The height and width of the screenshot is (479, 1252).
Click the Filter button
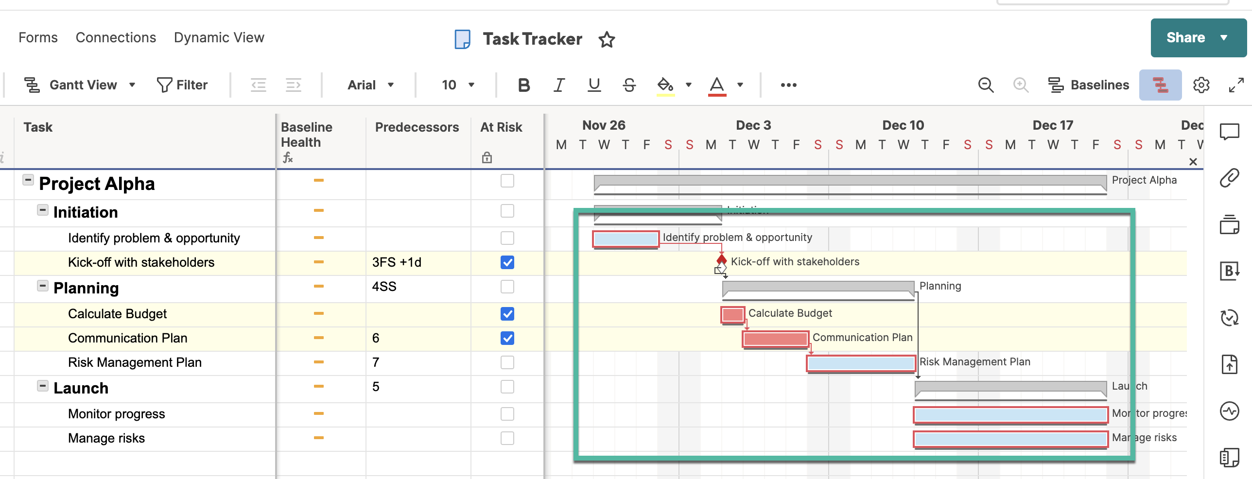[x=182, y=85]
